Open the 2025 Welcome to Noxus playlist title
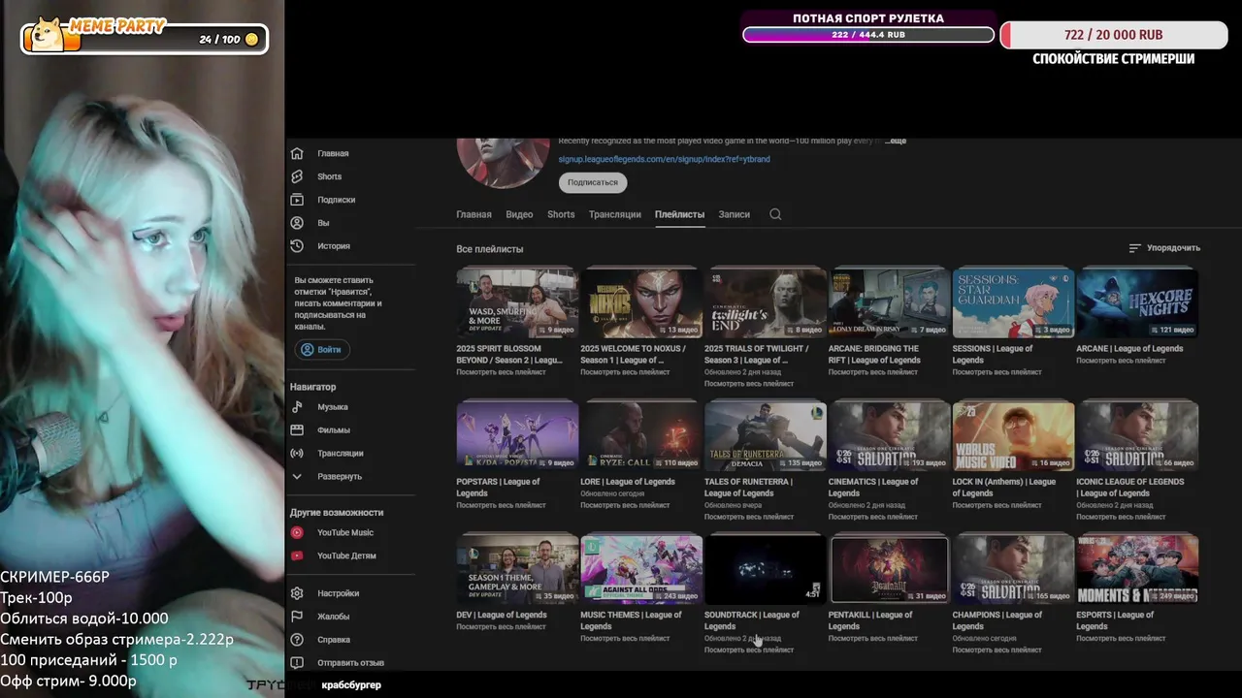 point(633,355)
